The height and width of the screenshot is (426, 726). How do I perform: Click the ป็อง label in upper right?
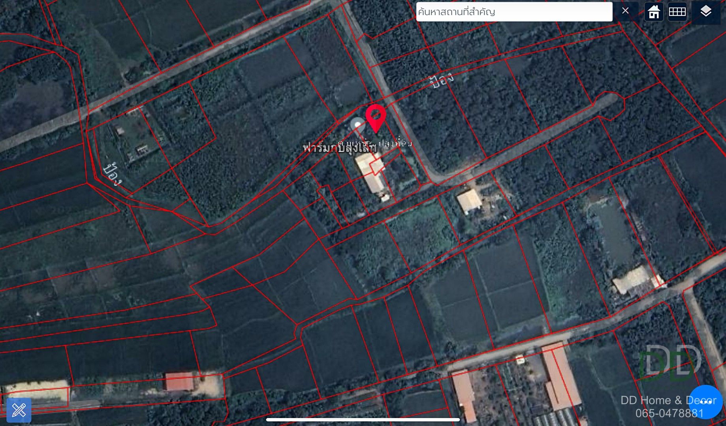[442, 81]
